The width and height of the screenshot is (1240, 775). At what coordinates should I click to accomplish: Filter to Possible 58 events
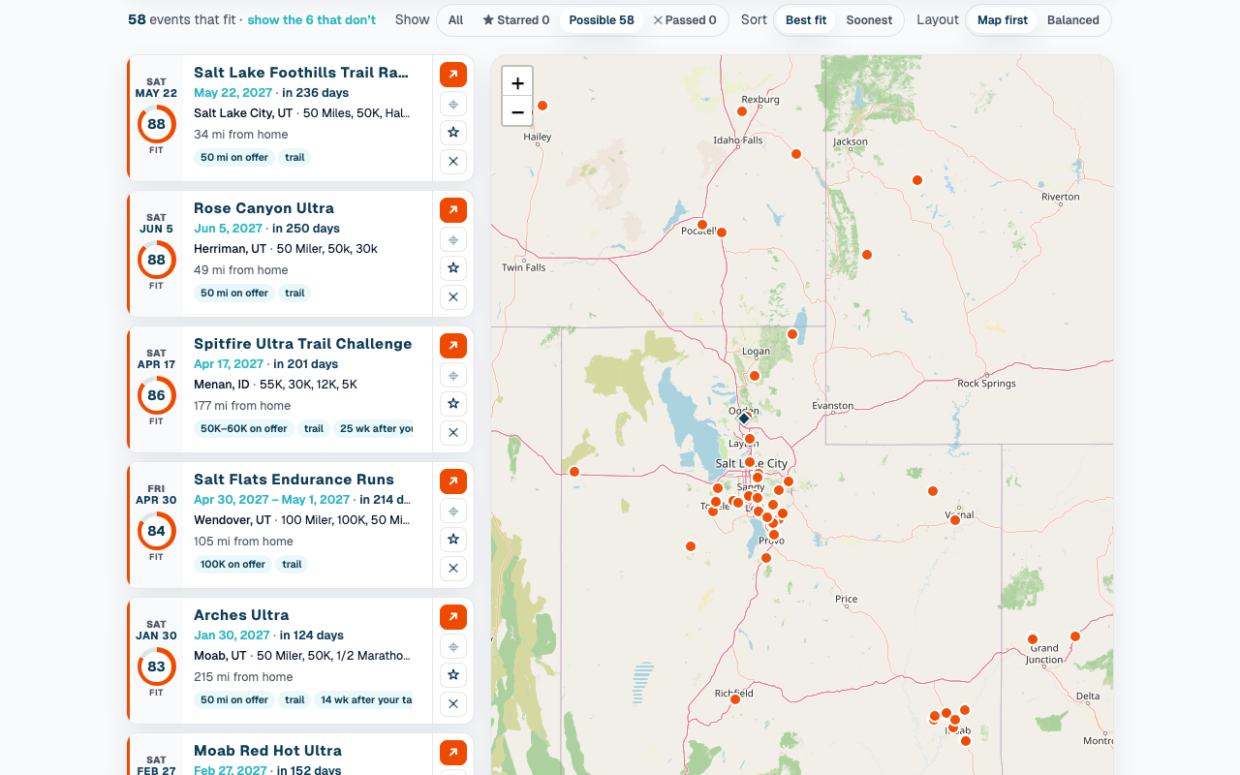click(x=602, y=20)
